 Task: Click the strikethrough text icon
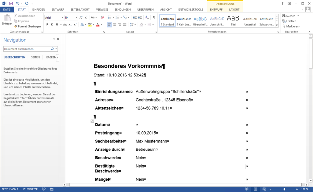click(65, 24)
